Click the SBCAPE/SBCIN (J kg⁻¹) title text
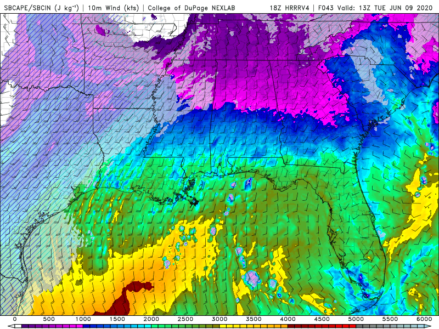This screenshot has height=329, width=439. pyautogui.click(x=42, y=8)
